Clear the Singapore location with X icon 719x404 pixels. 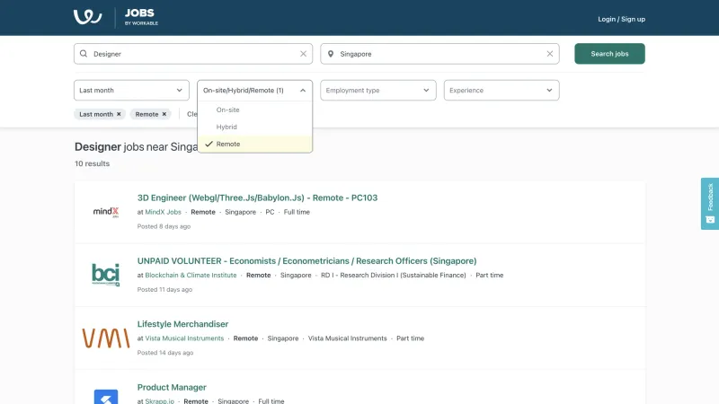550,54
